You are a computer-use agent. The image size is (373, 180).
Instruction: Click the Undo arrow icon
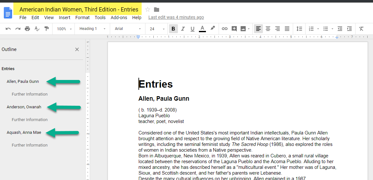(x=8, y=29)
